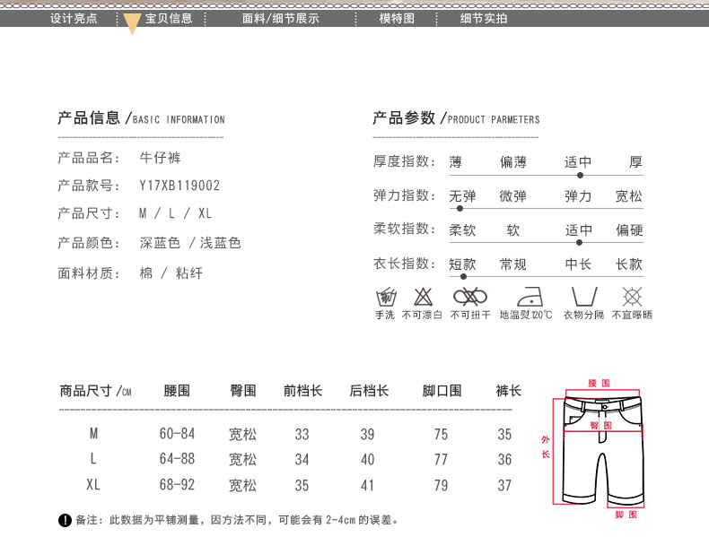
Task: Open the 设计亮点 tab
Action: click(74, 19)
